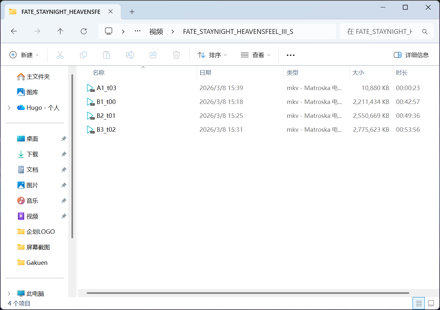This screenshot has height=310, width=440.
Task: Close the FATE_STAYNIGHT_HEAVENSFE tab
Action: point(111,12)
